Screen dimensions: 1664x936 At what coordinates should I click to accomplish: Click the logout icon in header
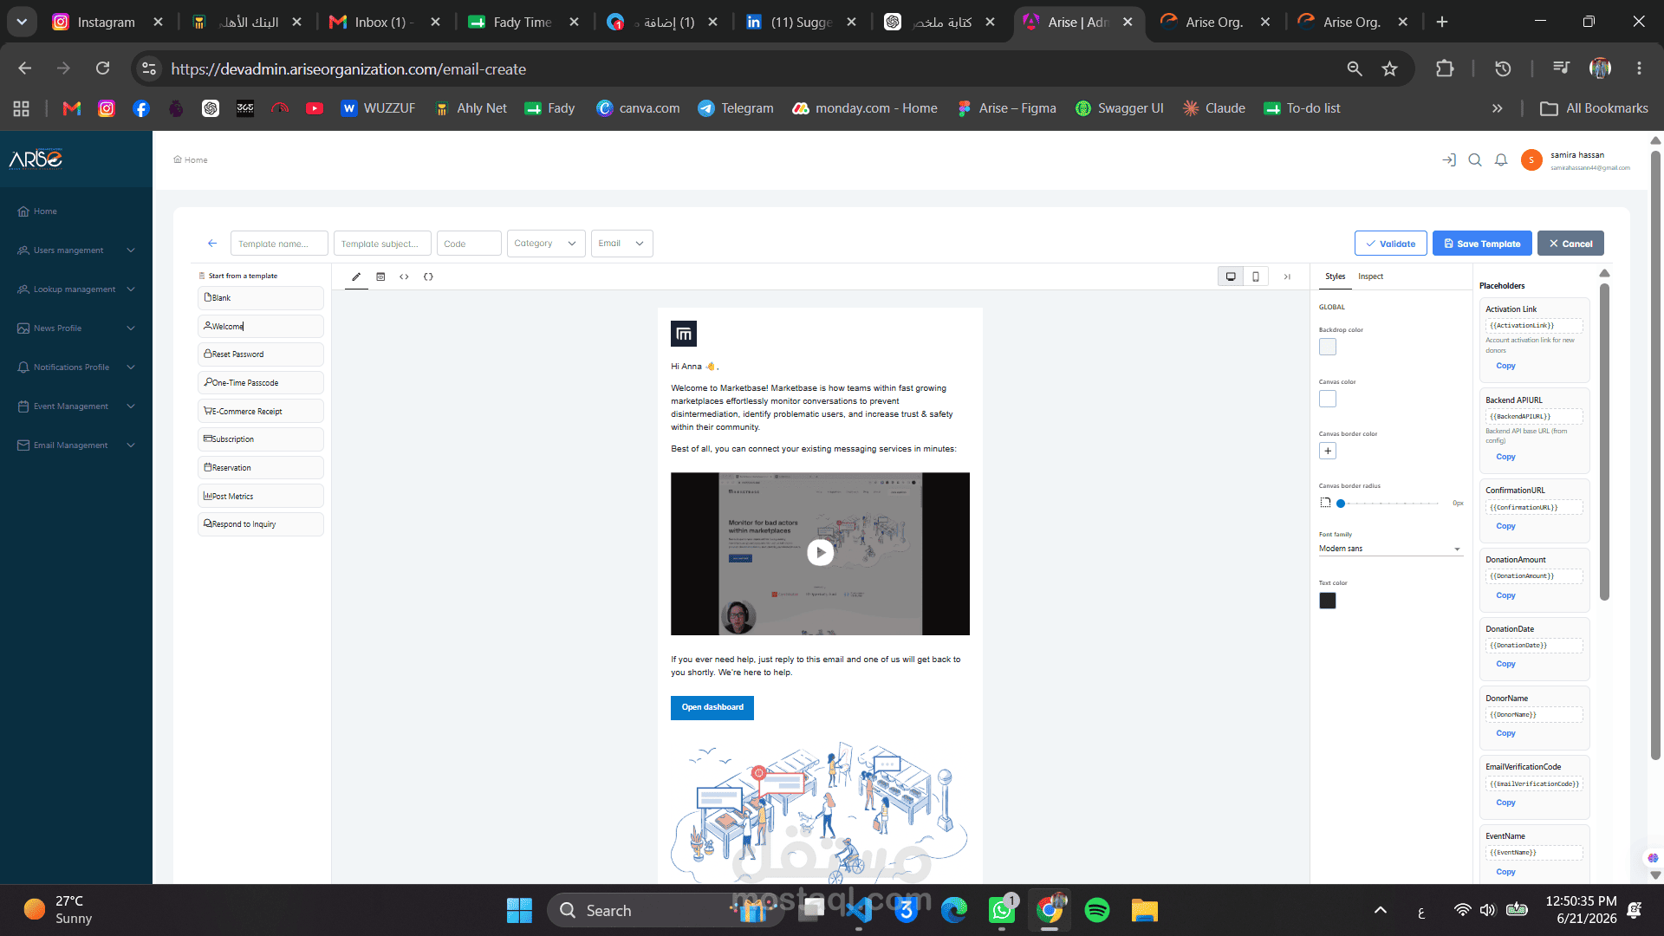click(1448, 159)
